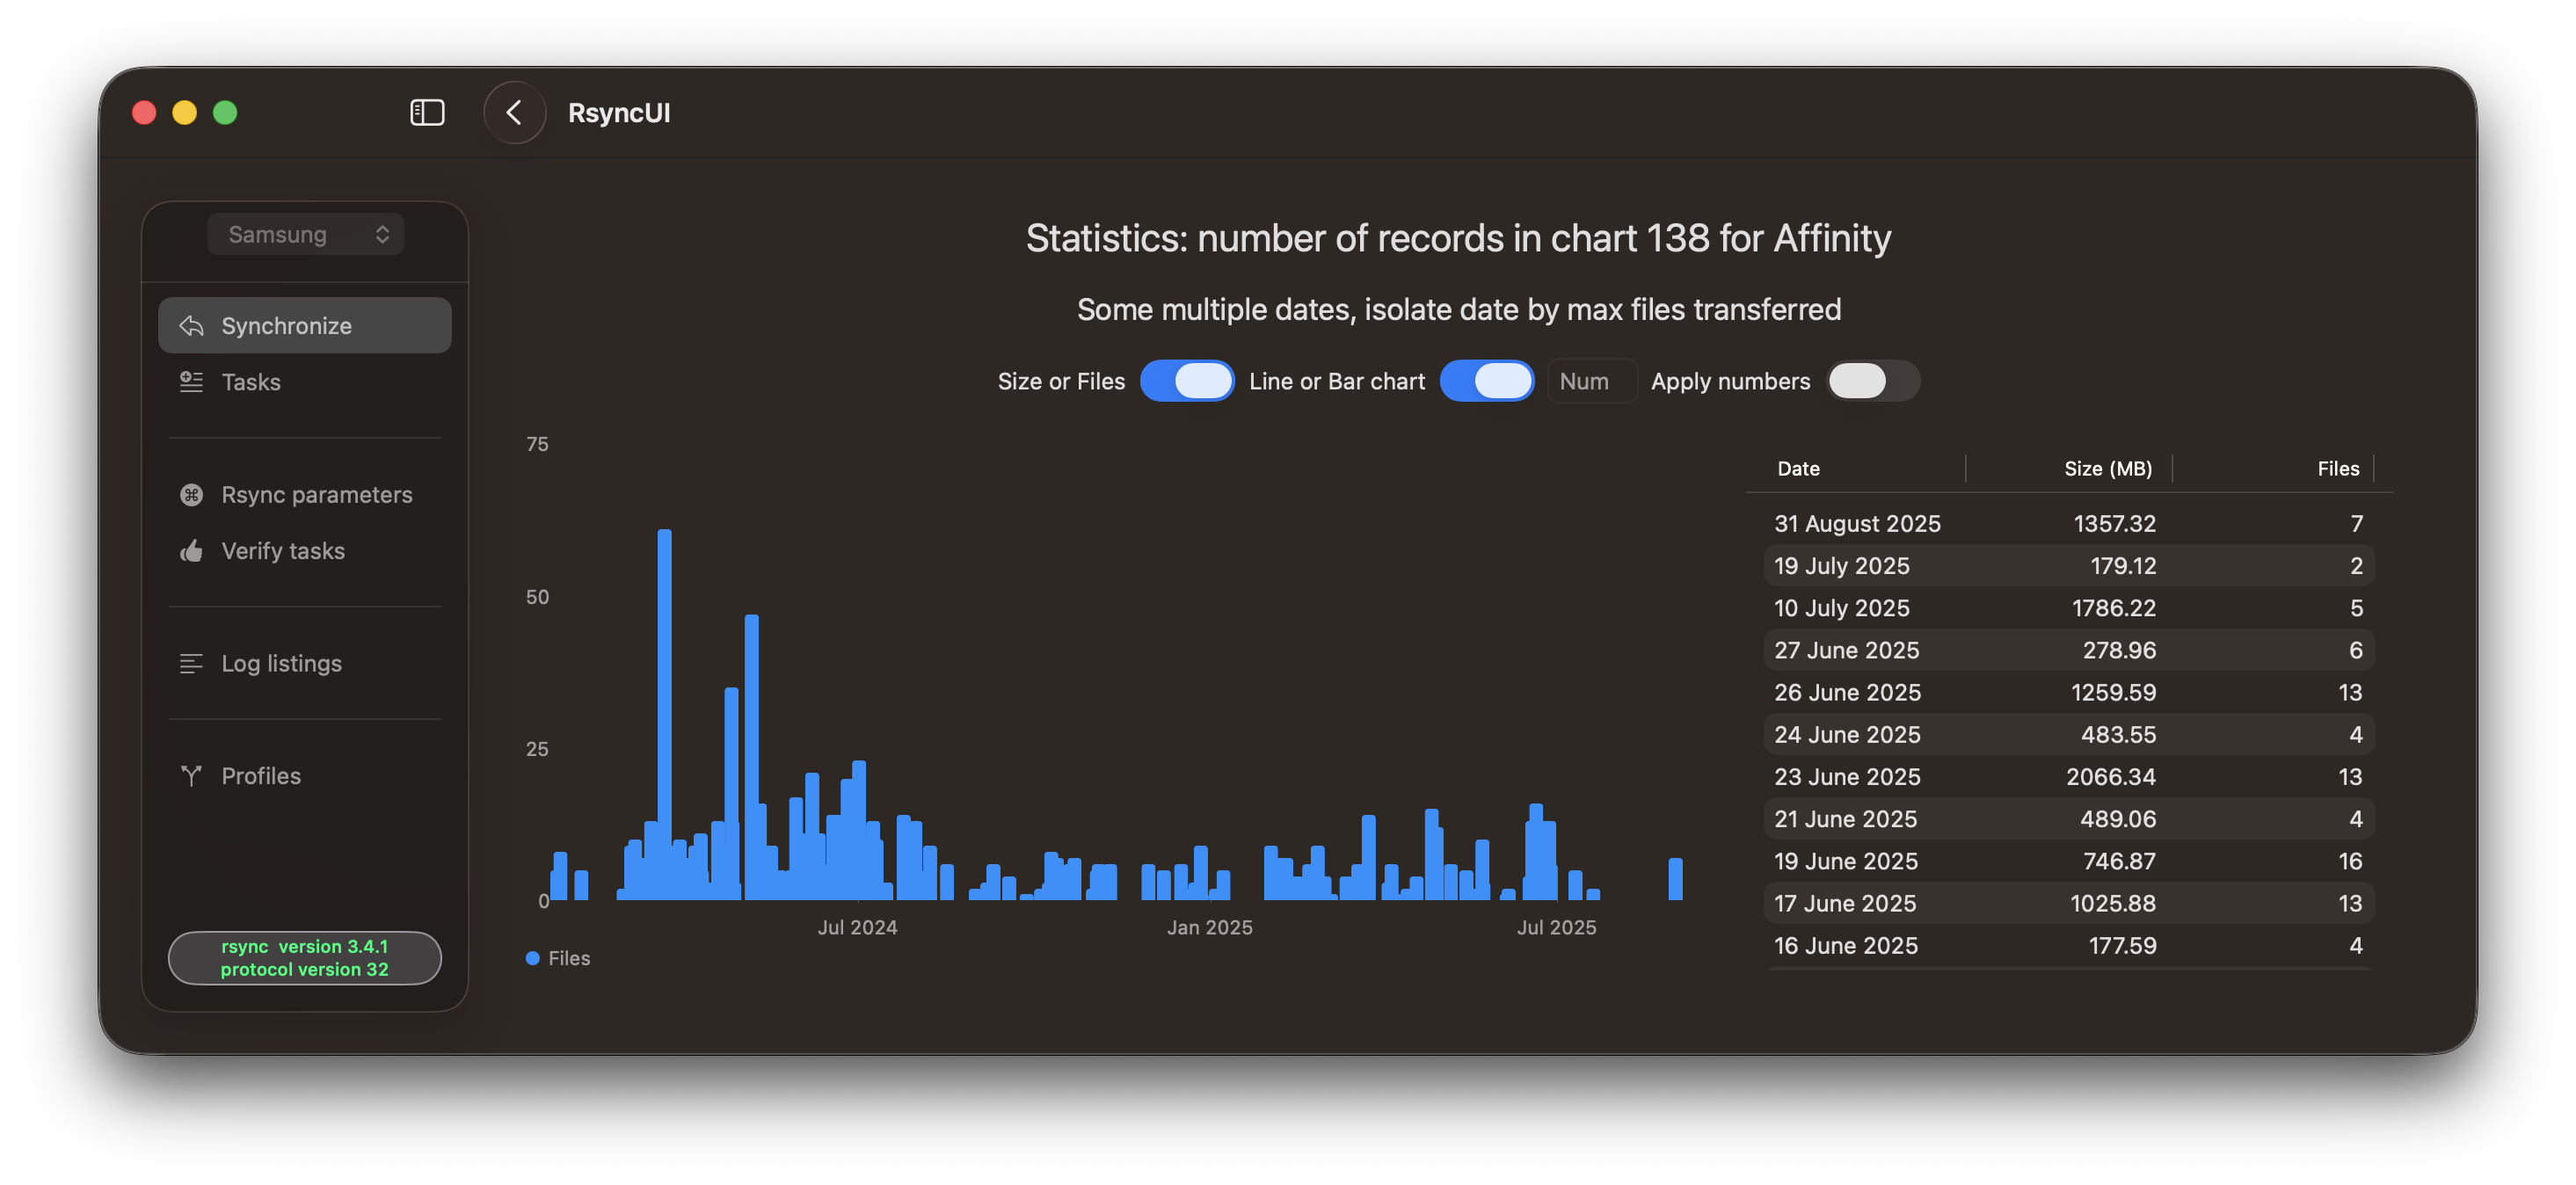Sort by the Date column header
The width and height of the screenshot is (2576, 1185).
click(x=1798, y=469)
